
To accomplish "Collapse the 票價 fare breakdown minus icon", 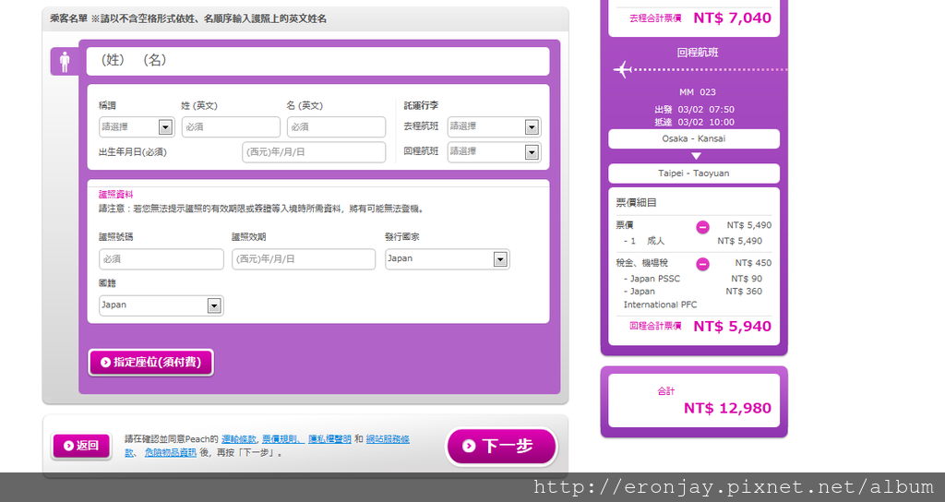I will pyautogui.click(x=702, y=227).
